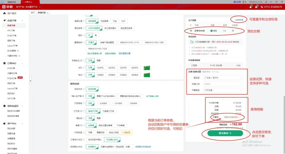Click the help icon next to 表面处理
The height and width of the screenshot is (154, 285).
pos(84,21)
